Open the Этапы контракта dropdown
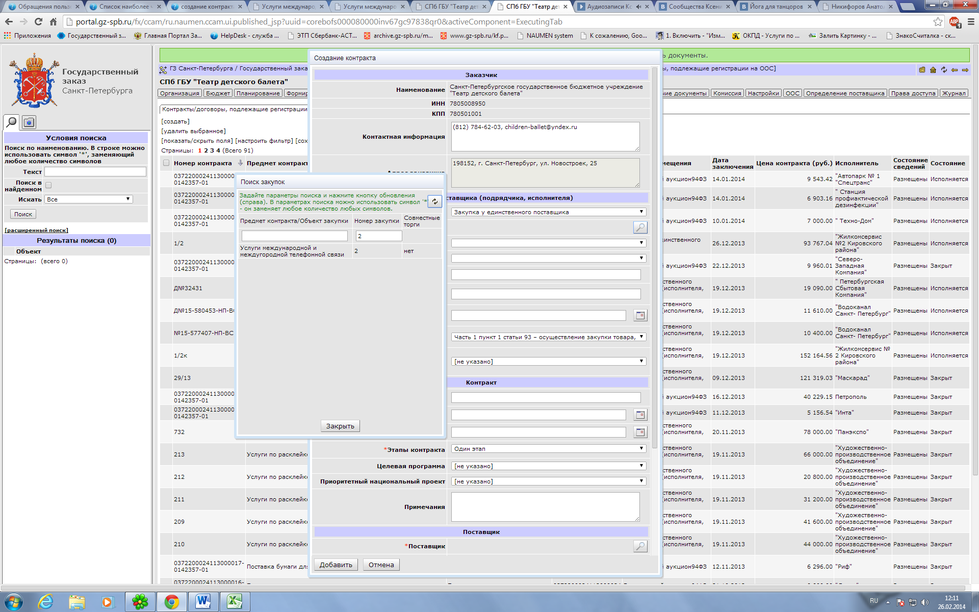This screenshot has height=612, width=979. (x=548, y=449)
